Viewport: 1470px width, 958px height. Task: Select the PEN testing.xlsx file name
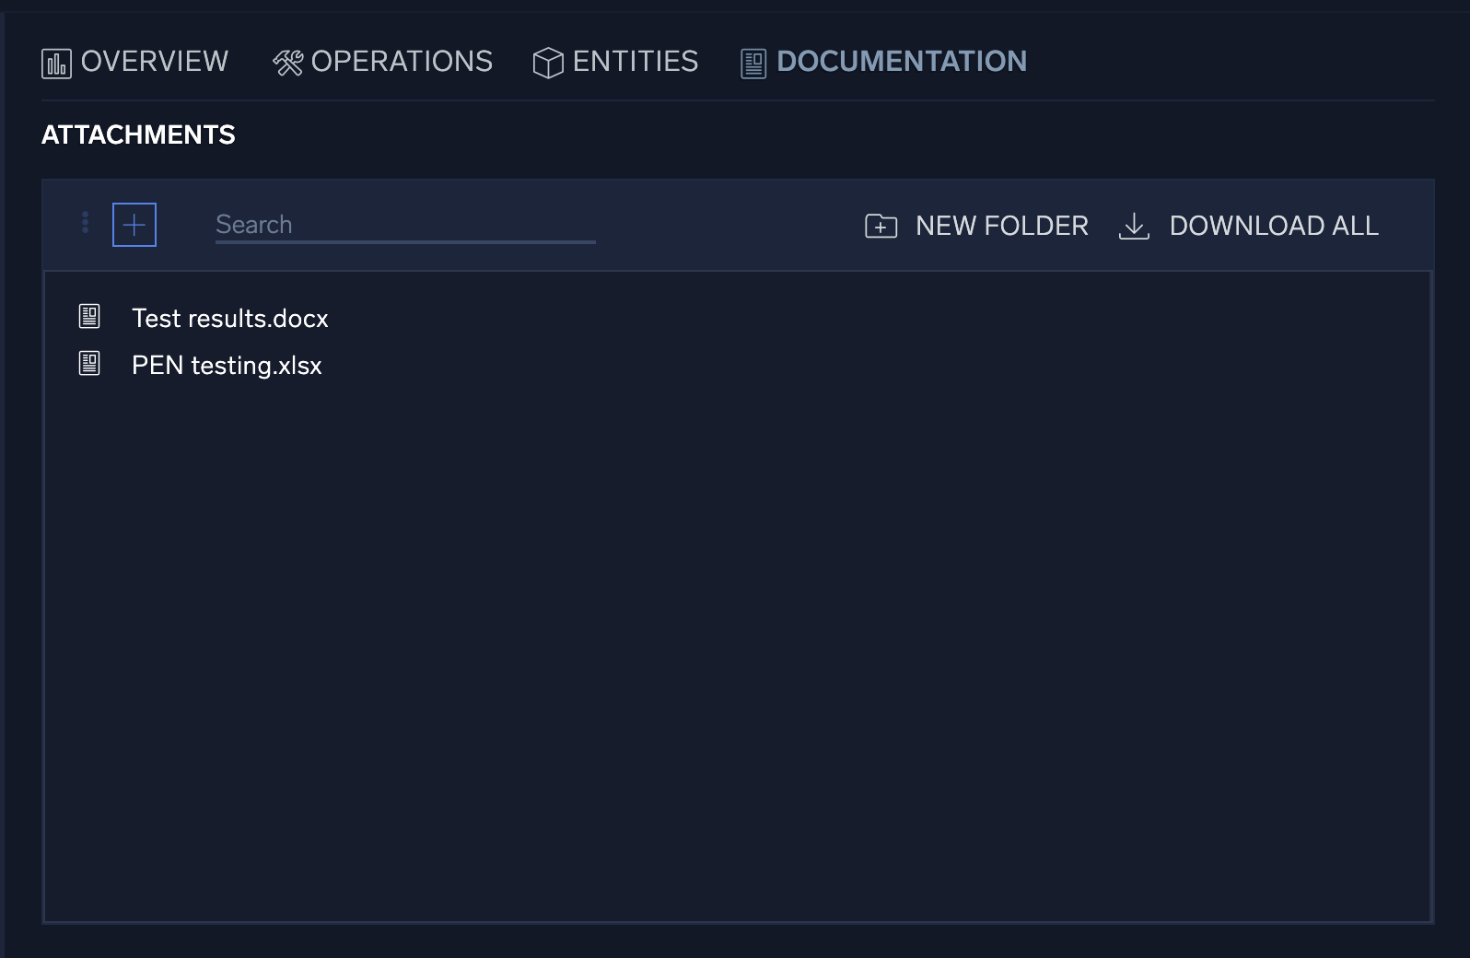click(x=227, y=366)
